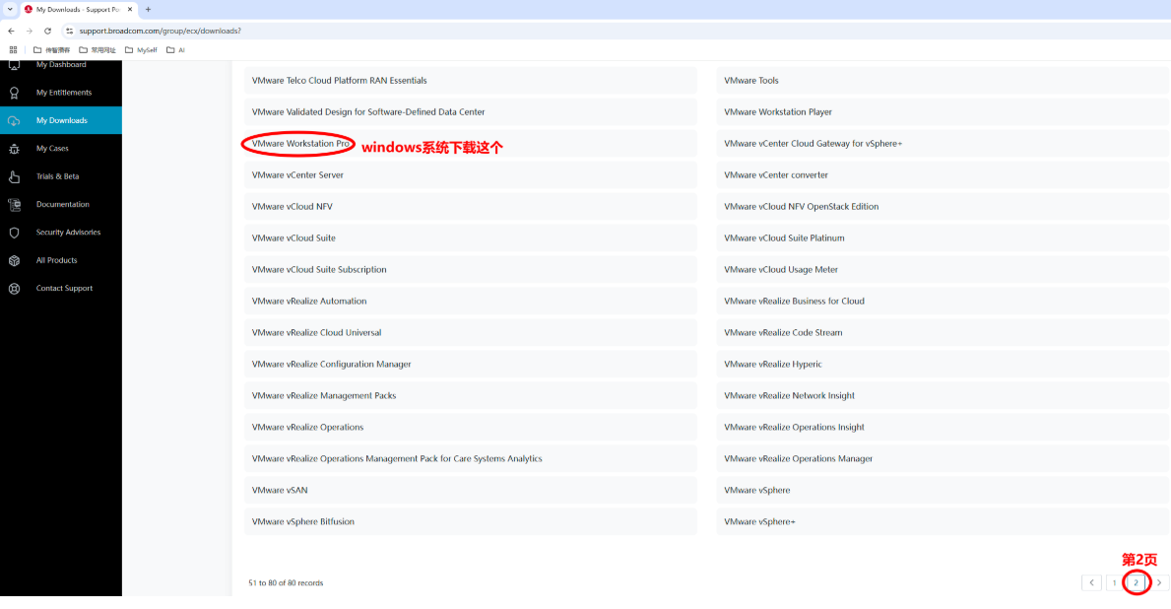Open All Products via the cube icon
1171x609 pixels.
(14, 258)
